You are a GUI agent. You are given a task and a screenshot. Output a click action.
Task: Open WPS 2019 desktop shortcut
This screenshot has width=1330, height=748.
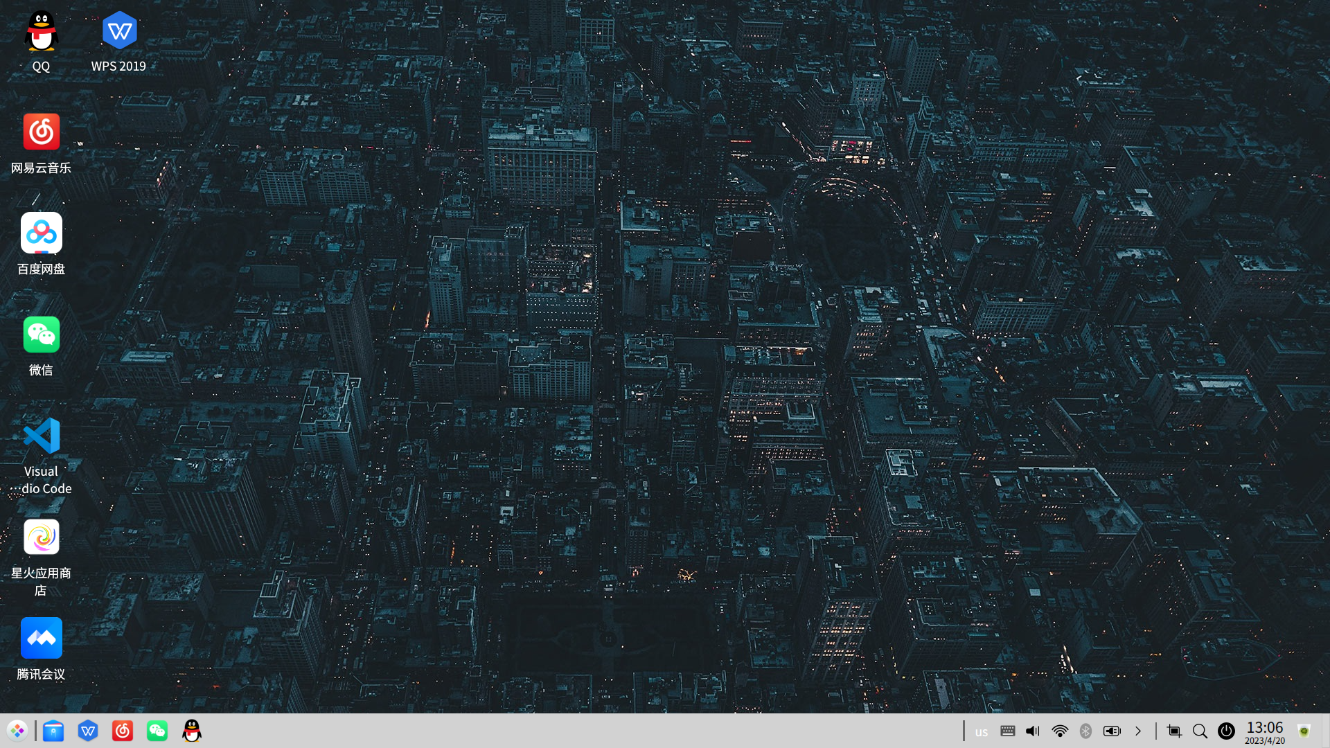[119, 30]
